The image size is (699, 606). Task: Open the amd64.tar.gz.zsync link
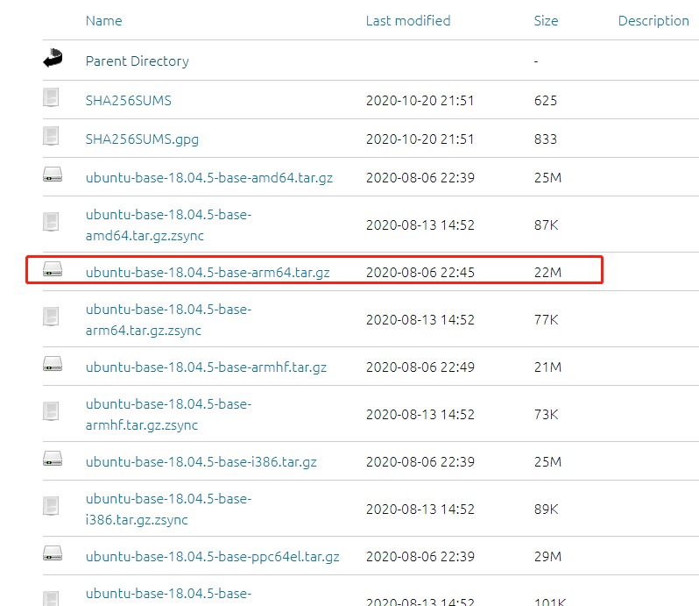[x=168, y=225]
